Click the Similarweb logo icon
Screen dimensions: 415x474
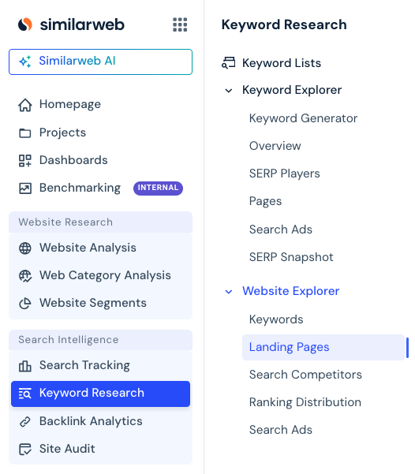(25, 24)
